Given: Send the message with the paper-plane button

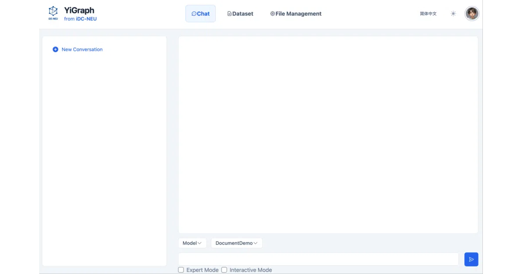Looking at the screenshot, I should coord(471,259).
